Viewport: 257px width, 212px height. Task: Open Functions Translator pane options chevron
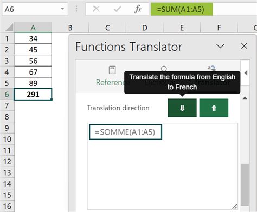[220, 46]
